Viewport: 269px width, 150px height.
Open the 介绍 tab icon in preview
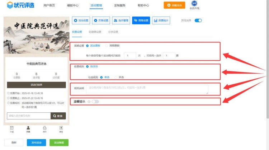coord(12,128)
